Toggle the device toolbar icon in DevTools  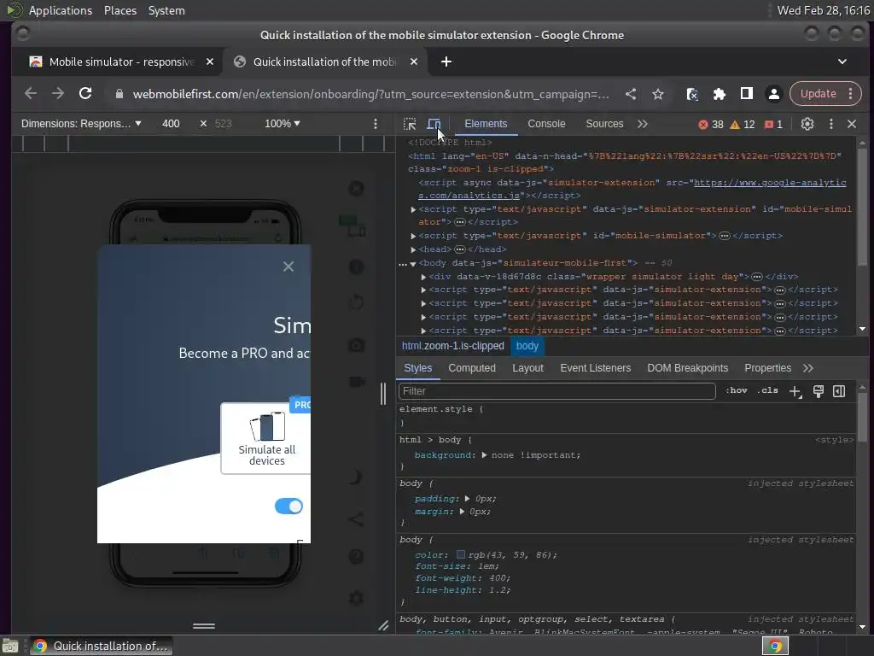point(434,124)
